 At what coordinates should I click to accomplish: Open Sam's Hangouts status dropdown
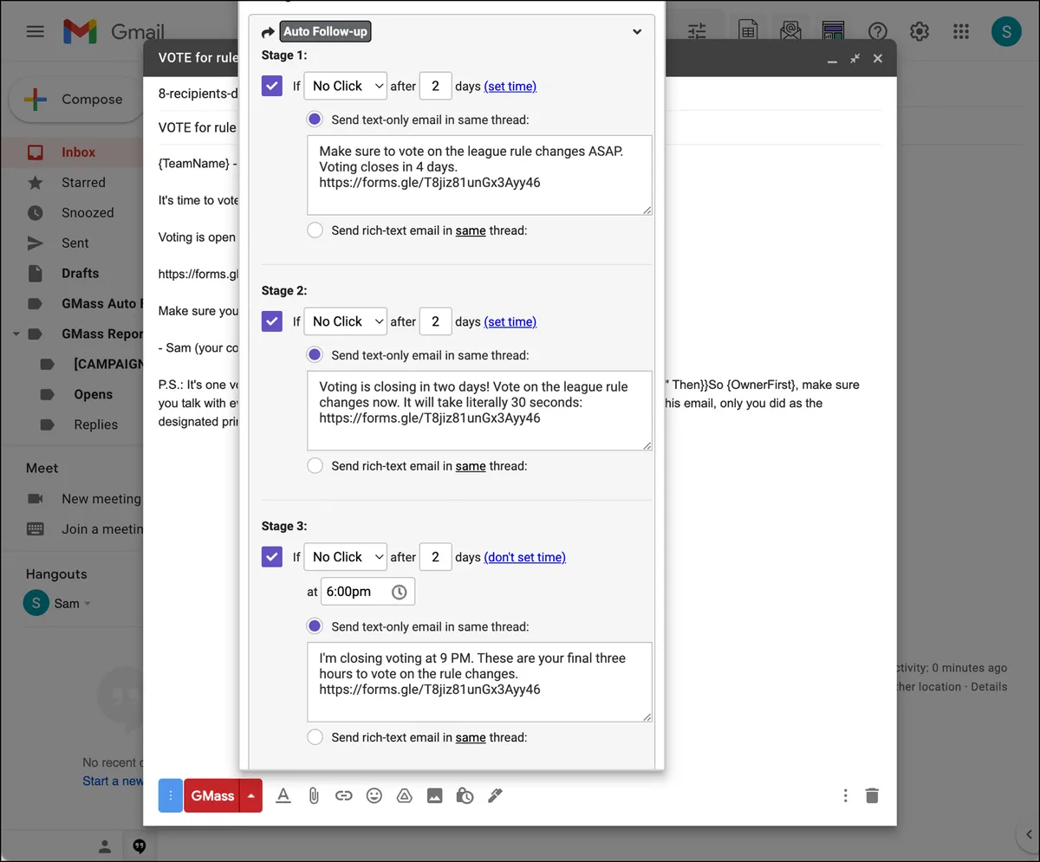pos(88,604)
